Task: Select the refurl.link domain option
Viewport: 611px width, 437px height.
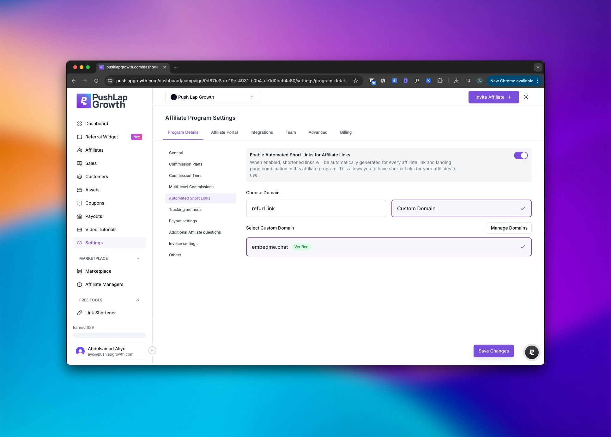Action: click(316, 208)
